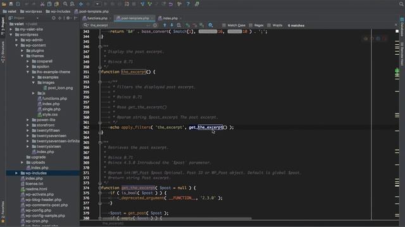Click Scroll from Source in Project panel
The image size is (405, 227).
pos(53,18)
